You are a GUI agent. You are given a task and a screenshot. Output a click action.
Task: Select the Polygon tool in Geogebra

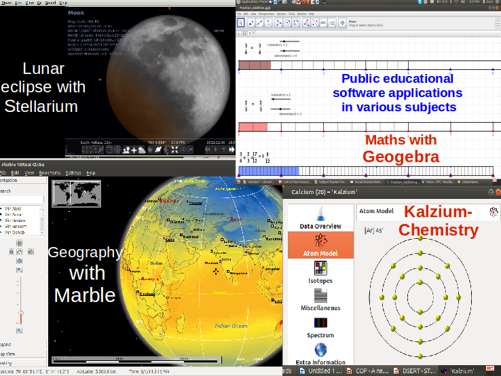(x=279, y=22)
